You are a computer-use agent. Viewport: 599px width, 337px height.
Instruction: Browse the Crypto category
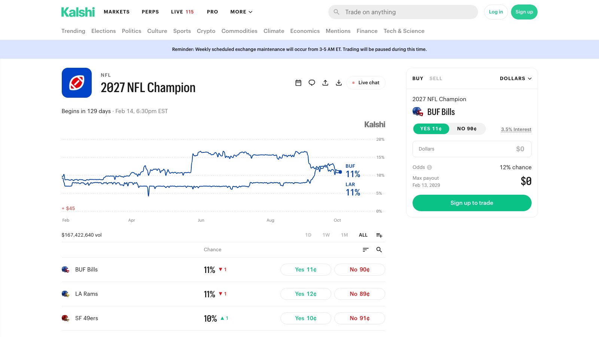click(x=206, y=31)
